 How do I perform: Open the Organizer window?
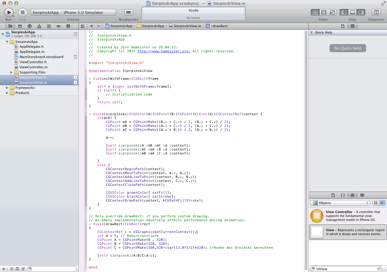[376, 12]
